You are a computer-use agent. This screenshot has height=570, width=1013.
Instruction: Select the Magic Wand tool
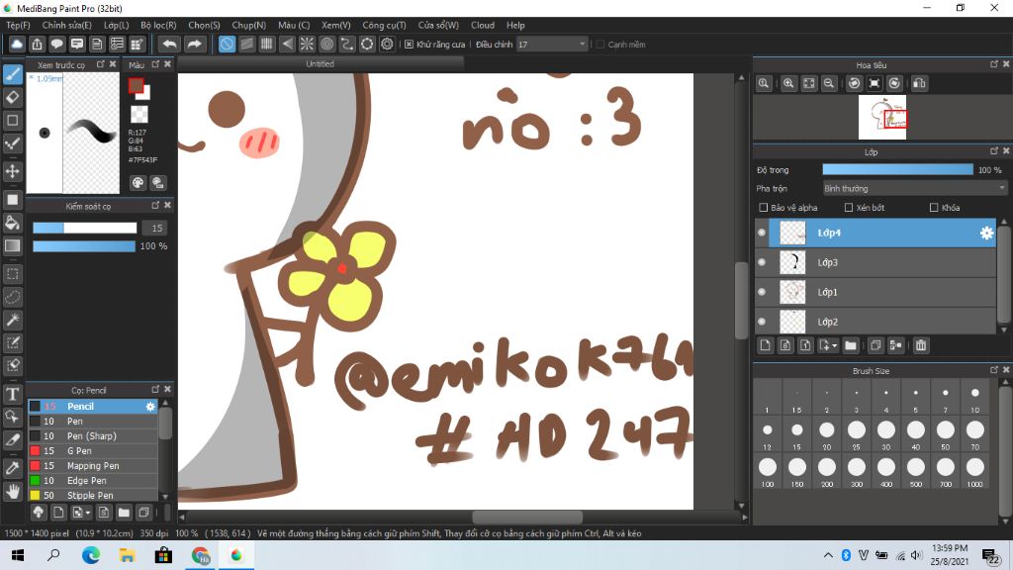coord(12,320)
